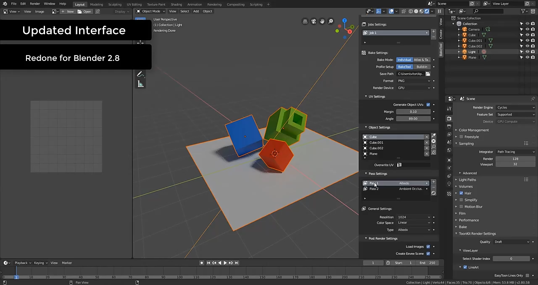Open the Render Properties tab icon
This screenshot has width=538, height=285.
(449, 118)
